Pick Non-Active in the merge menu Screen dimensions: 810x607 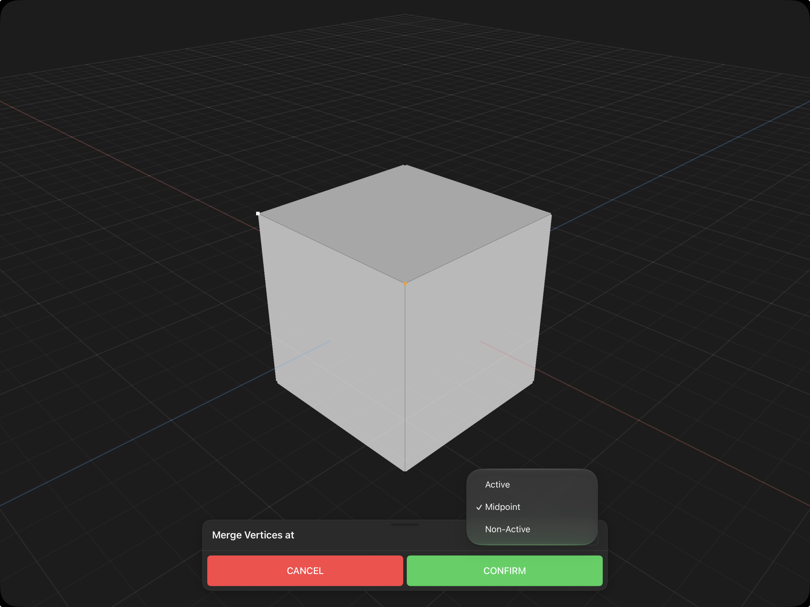point(532,529)
